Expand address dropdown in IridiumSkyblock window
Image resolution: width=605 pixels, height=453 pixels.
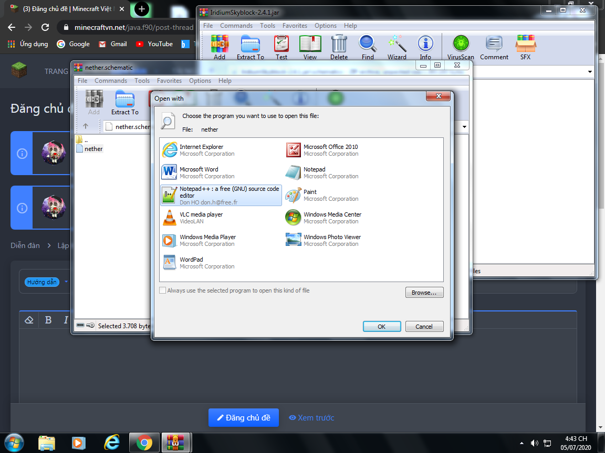pyautogui.click(x=590, y=72)
